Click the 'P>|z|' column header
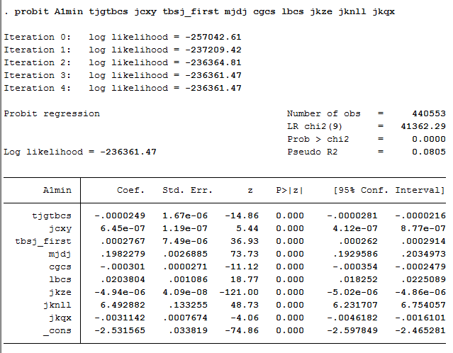This screenshot has height=353, width=453. (x=289, y=190)
